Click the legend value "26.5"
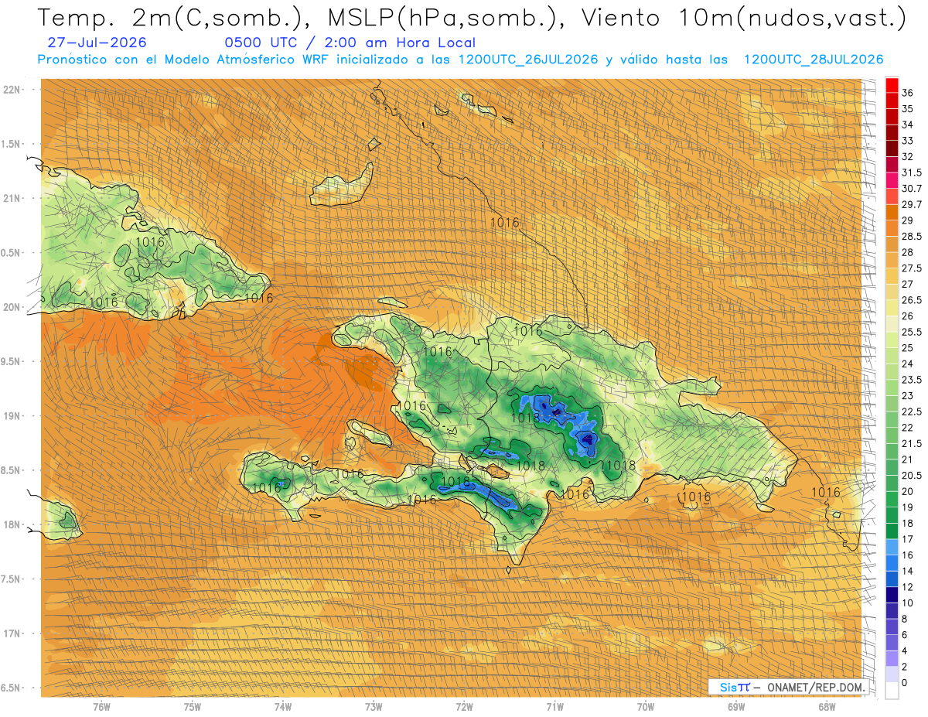This screenshot has height=717, width=928. pyautogui.click(x=912, y=300)
